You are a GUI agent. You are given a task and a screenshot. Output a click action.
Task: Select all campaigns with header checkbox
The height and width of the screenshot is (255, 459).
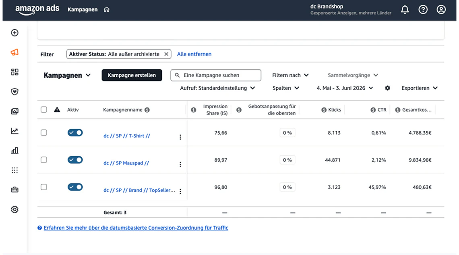click(44, 110)
